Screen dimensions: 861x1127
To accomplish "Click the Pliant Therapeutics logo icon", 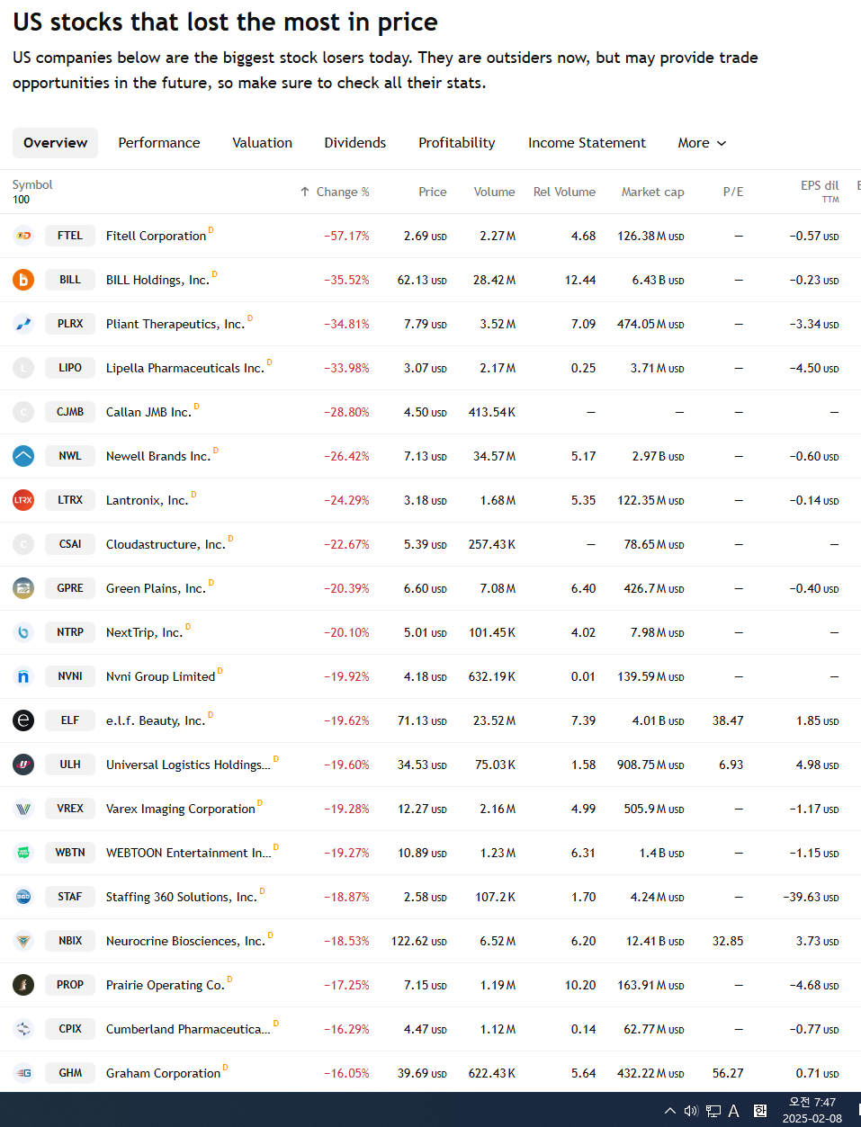I will [x=23, y=324].
